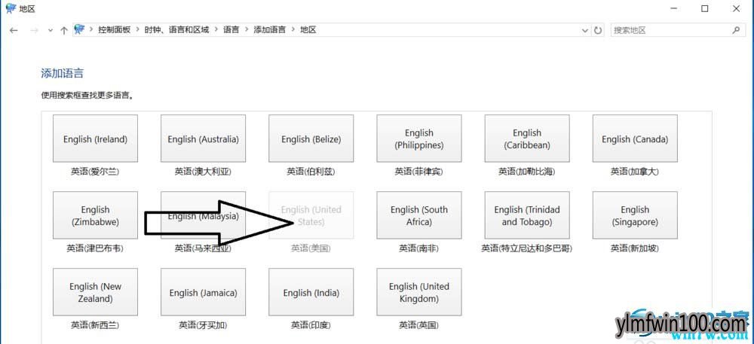Refresh the page with refresh icon
Viewport: 754px width, 344px height.
[598, 30]
